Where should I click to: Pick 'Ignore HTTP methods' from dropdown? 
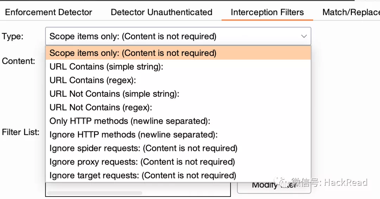(133, 135)
